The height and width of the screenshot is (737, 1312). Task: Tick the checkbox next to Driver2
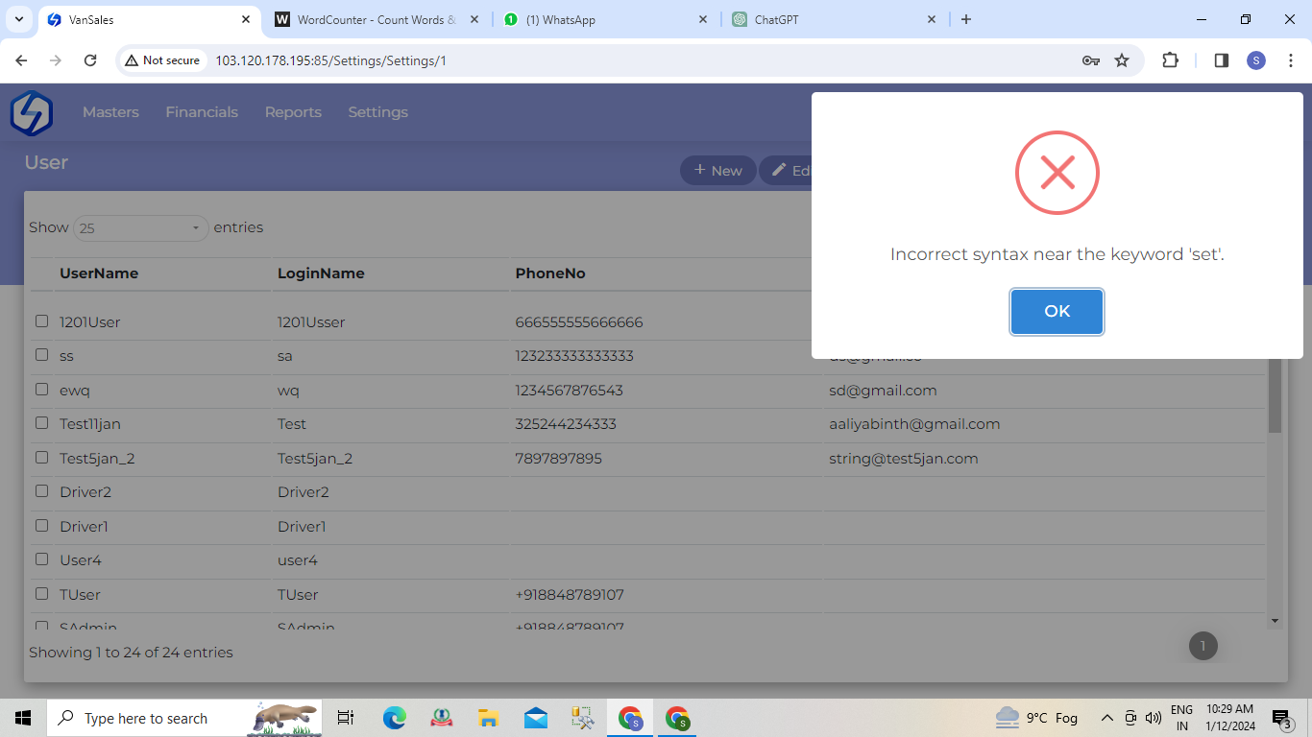point(42,491)
